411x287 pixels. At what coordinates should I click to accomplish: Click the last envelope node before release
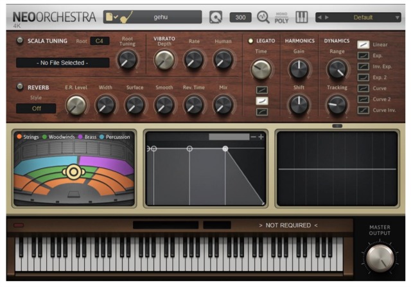point(225,148)
